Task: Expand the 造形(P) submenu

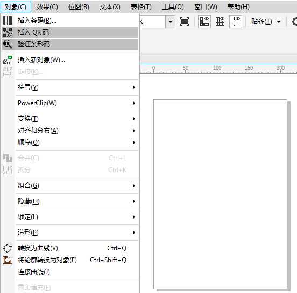Action: click(x=70, y=233)
